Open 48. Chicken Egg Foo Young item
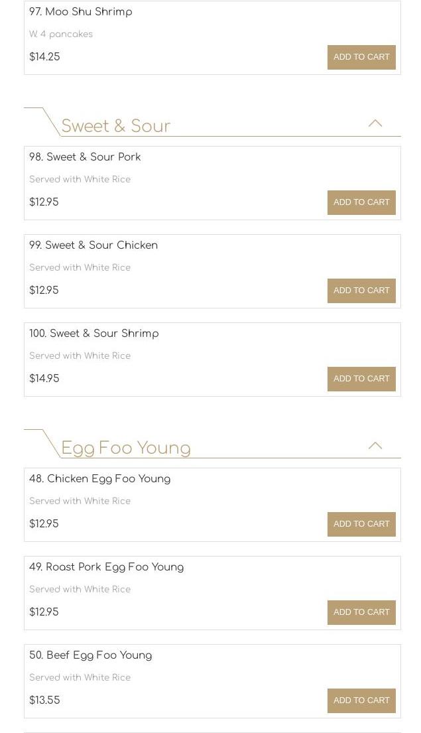Image resolution: width=421 pixels, height=733 pixels. tap(99, 480)
